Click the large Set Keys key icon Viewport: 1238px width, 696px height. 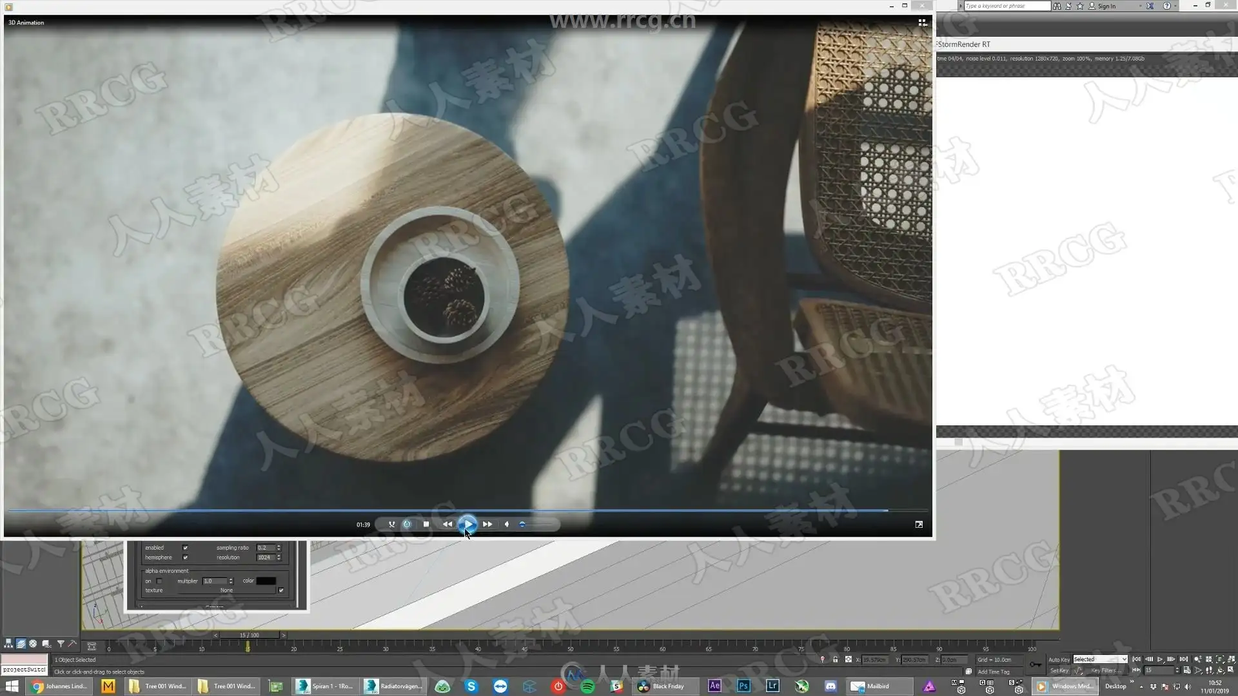1035,664
